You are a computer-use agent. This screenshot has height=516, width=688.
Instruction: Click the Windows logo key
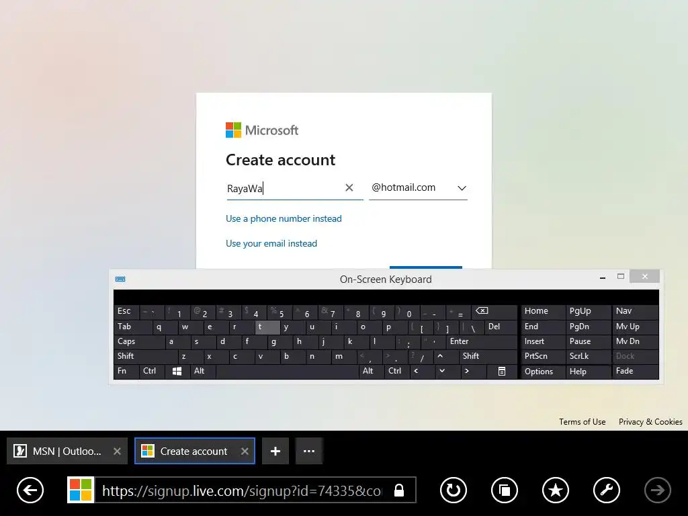177,371
